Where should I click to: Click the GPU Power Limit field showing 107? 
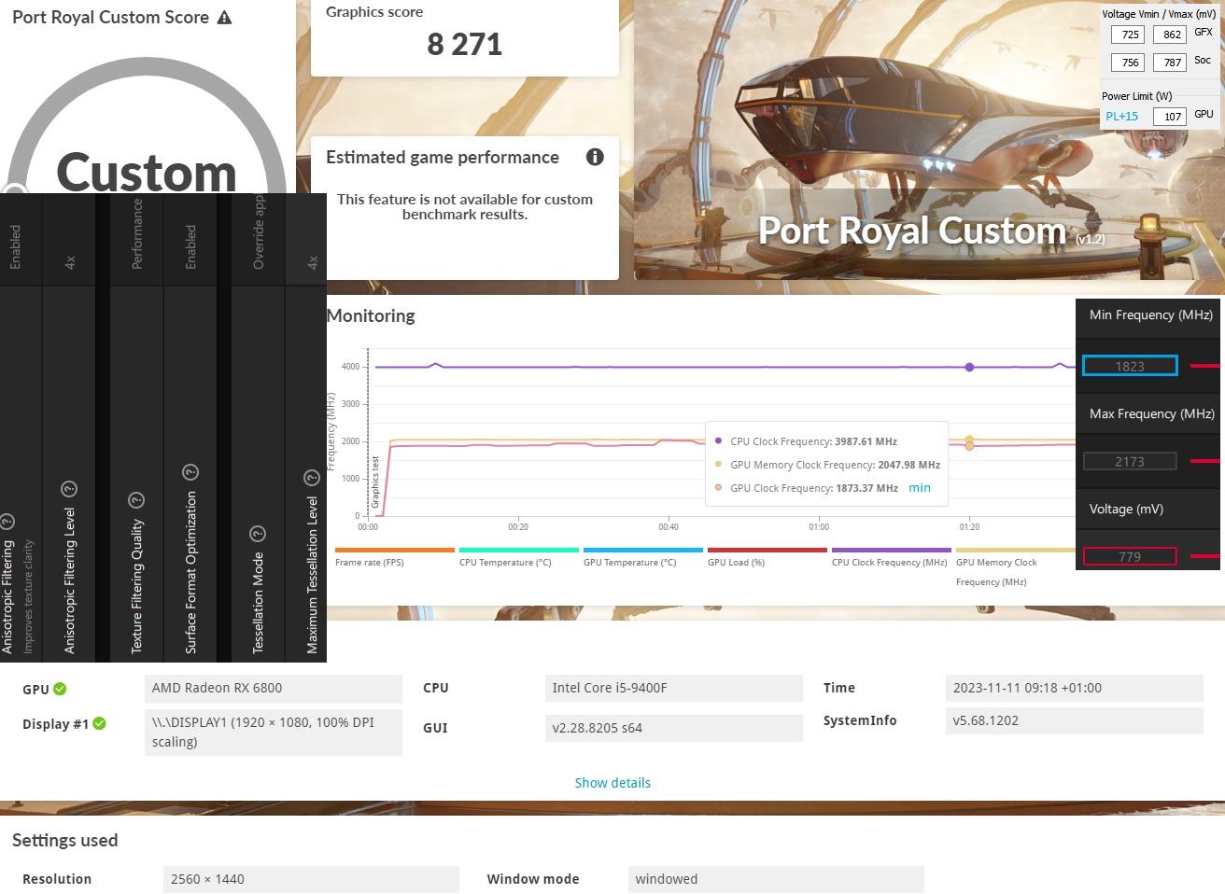point(1170,117)
